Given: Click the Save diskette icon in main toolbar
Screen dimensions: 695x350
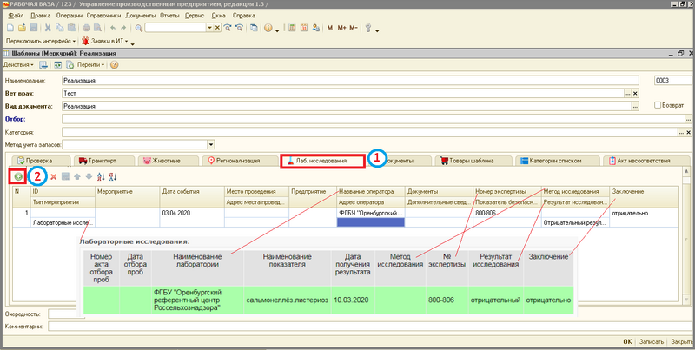Looking at the screenshot, I should point(33,28).
